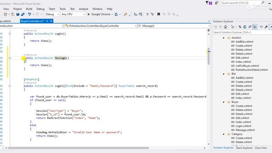Screen dimensions: 272x153
Task: Click Solution Explorer Home icon
Action: [225, 27]
